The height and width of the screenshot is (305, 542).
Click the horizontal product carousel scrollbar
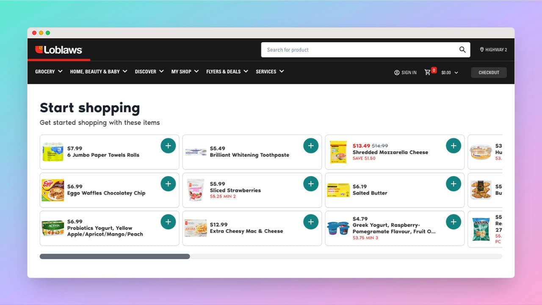(x=115, y=256)
